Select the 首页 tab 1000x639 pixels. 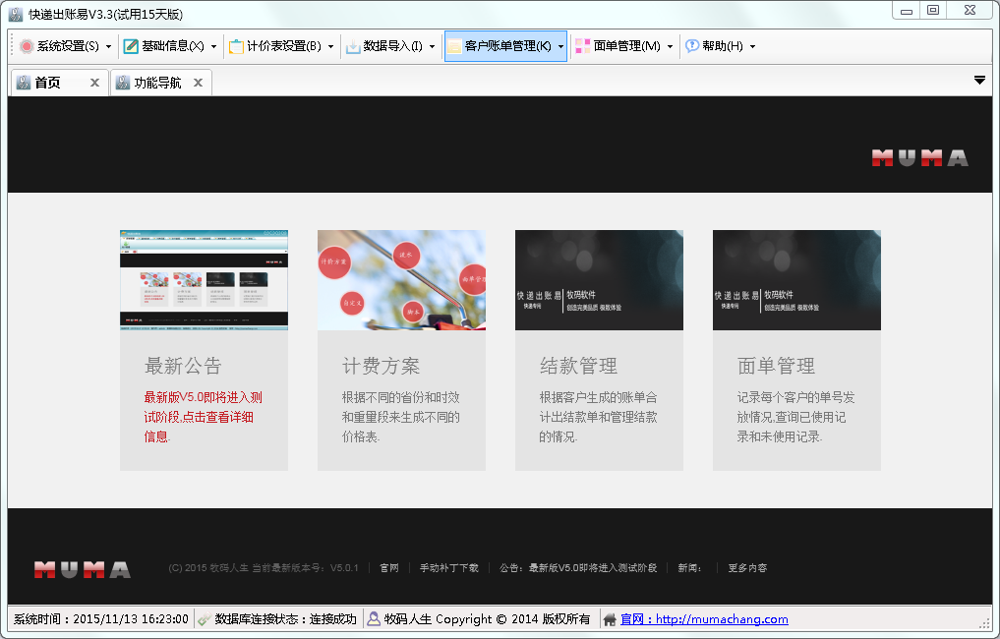47,84
